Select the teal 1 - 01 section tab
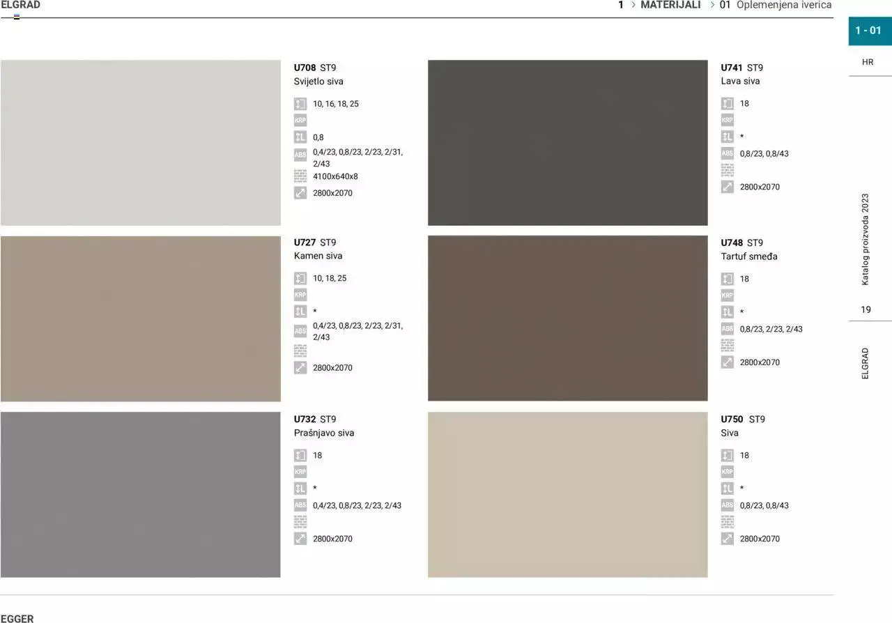This screenshot has height=623, width=892. click(x=868, y=31)
